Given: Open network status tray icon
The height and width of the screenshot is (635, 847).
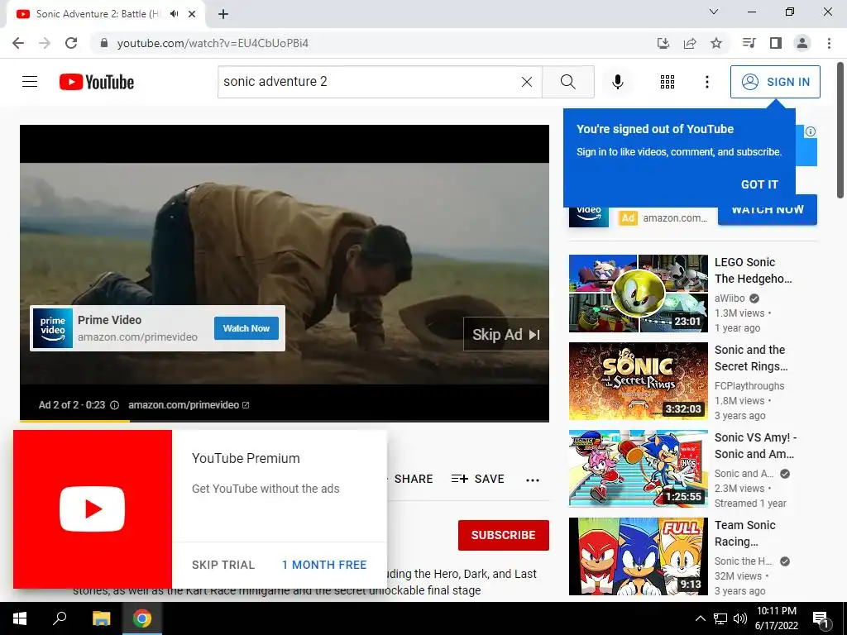Looking at the screenshot, I should coord(720,618).
